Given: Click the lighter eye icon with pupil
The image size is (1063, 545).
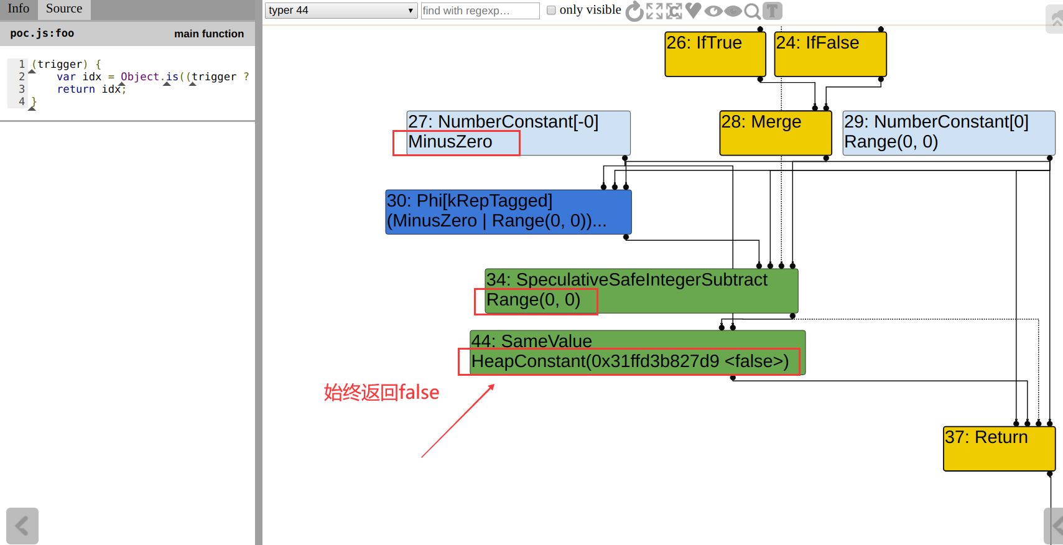Looking at the screenshot, I should coord(713,11).
